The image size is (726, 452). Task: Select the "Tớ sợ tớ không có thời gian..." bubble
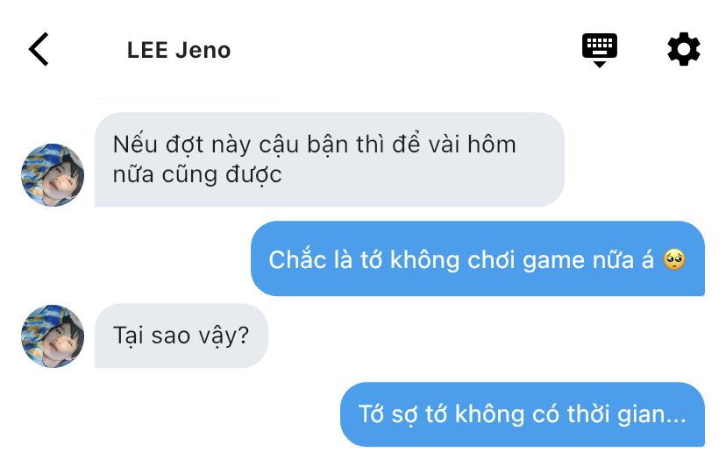click(523, 414)
